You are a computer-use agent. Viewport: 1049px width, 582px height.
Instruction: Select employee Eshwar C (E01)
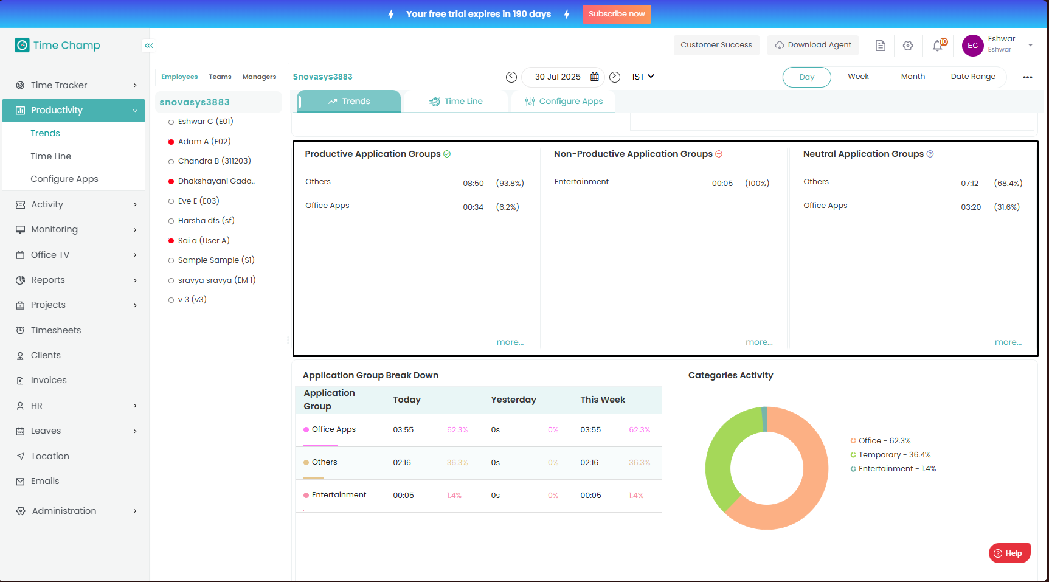[205, 122]
